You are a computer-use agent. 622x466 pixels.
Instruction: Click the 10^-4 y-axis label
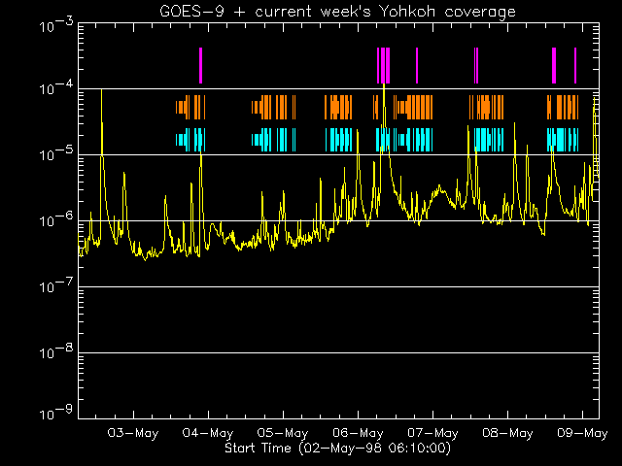(56, 87)
